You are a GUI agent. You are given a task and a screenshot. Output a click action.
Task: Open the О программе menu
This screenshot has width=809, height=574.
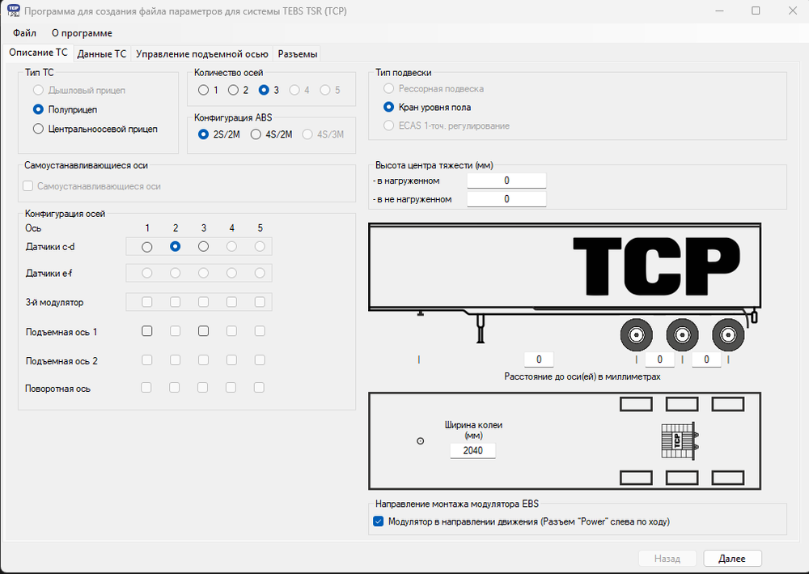pyautogui.click(x=82, y=33)
